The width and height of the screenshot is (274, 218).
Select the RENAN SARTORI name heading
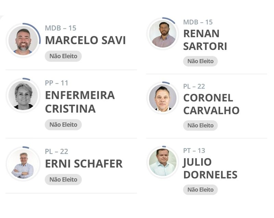[205, 40]
